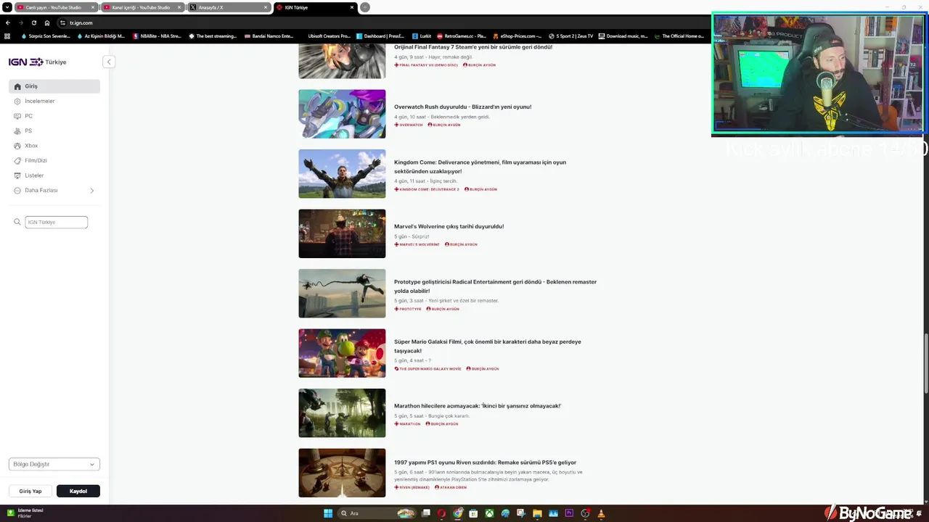Screen dimensions: 929x522
Task: Click the IGN Türkiye logo
Action: tap(37, 62)
